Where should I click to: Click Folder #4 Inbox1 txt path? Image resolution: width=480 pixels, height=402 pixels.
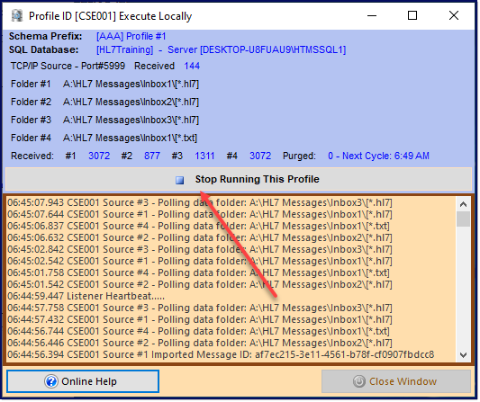130,138
